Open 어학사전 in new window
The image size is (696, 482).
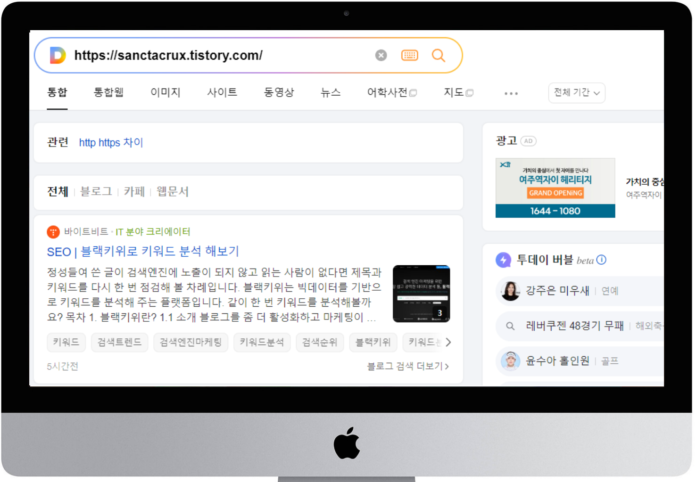(x=392, y=92)
